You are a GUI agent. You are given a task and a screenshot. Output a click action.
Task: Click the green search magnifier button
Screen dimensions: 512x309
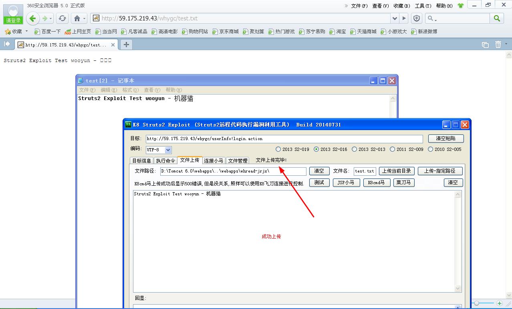497,18
